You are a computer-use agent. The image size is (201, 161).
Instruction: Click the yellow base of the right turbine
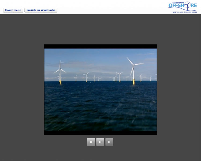tap(134, 82)
